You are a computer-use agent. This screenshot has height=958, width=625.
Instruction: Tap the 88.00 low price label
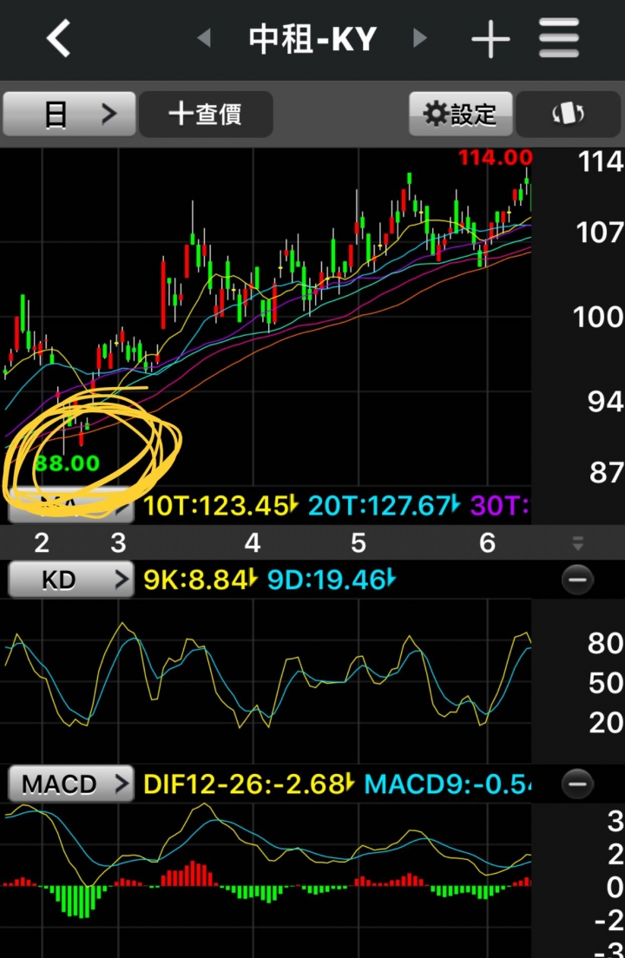tap(67, 463)
